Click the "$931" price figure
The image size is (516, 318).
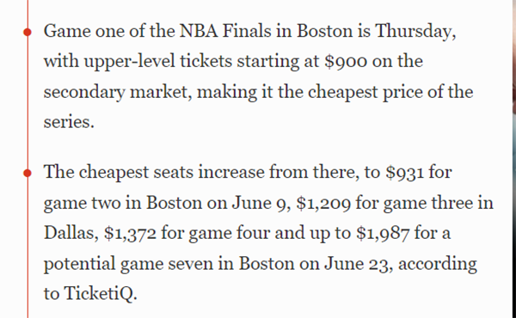(x=404, y=172)
